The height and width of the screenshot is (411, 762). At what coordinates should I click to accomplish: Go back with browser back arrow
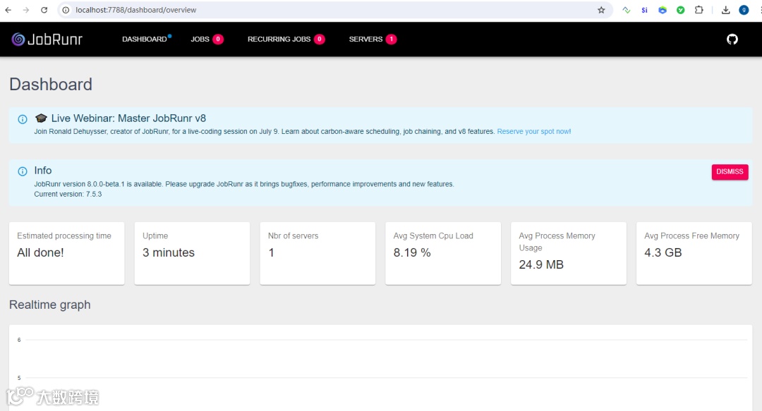coord(8,10)
